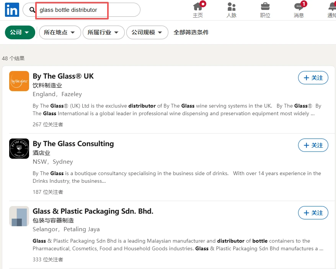Click the NSW, Sydney location text
This screenshot has height=269, width=336.
click(x=53, y=162)
